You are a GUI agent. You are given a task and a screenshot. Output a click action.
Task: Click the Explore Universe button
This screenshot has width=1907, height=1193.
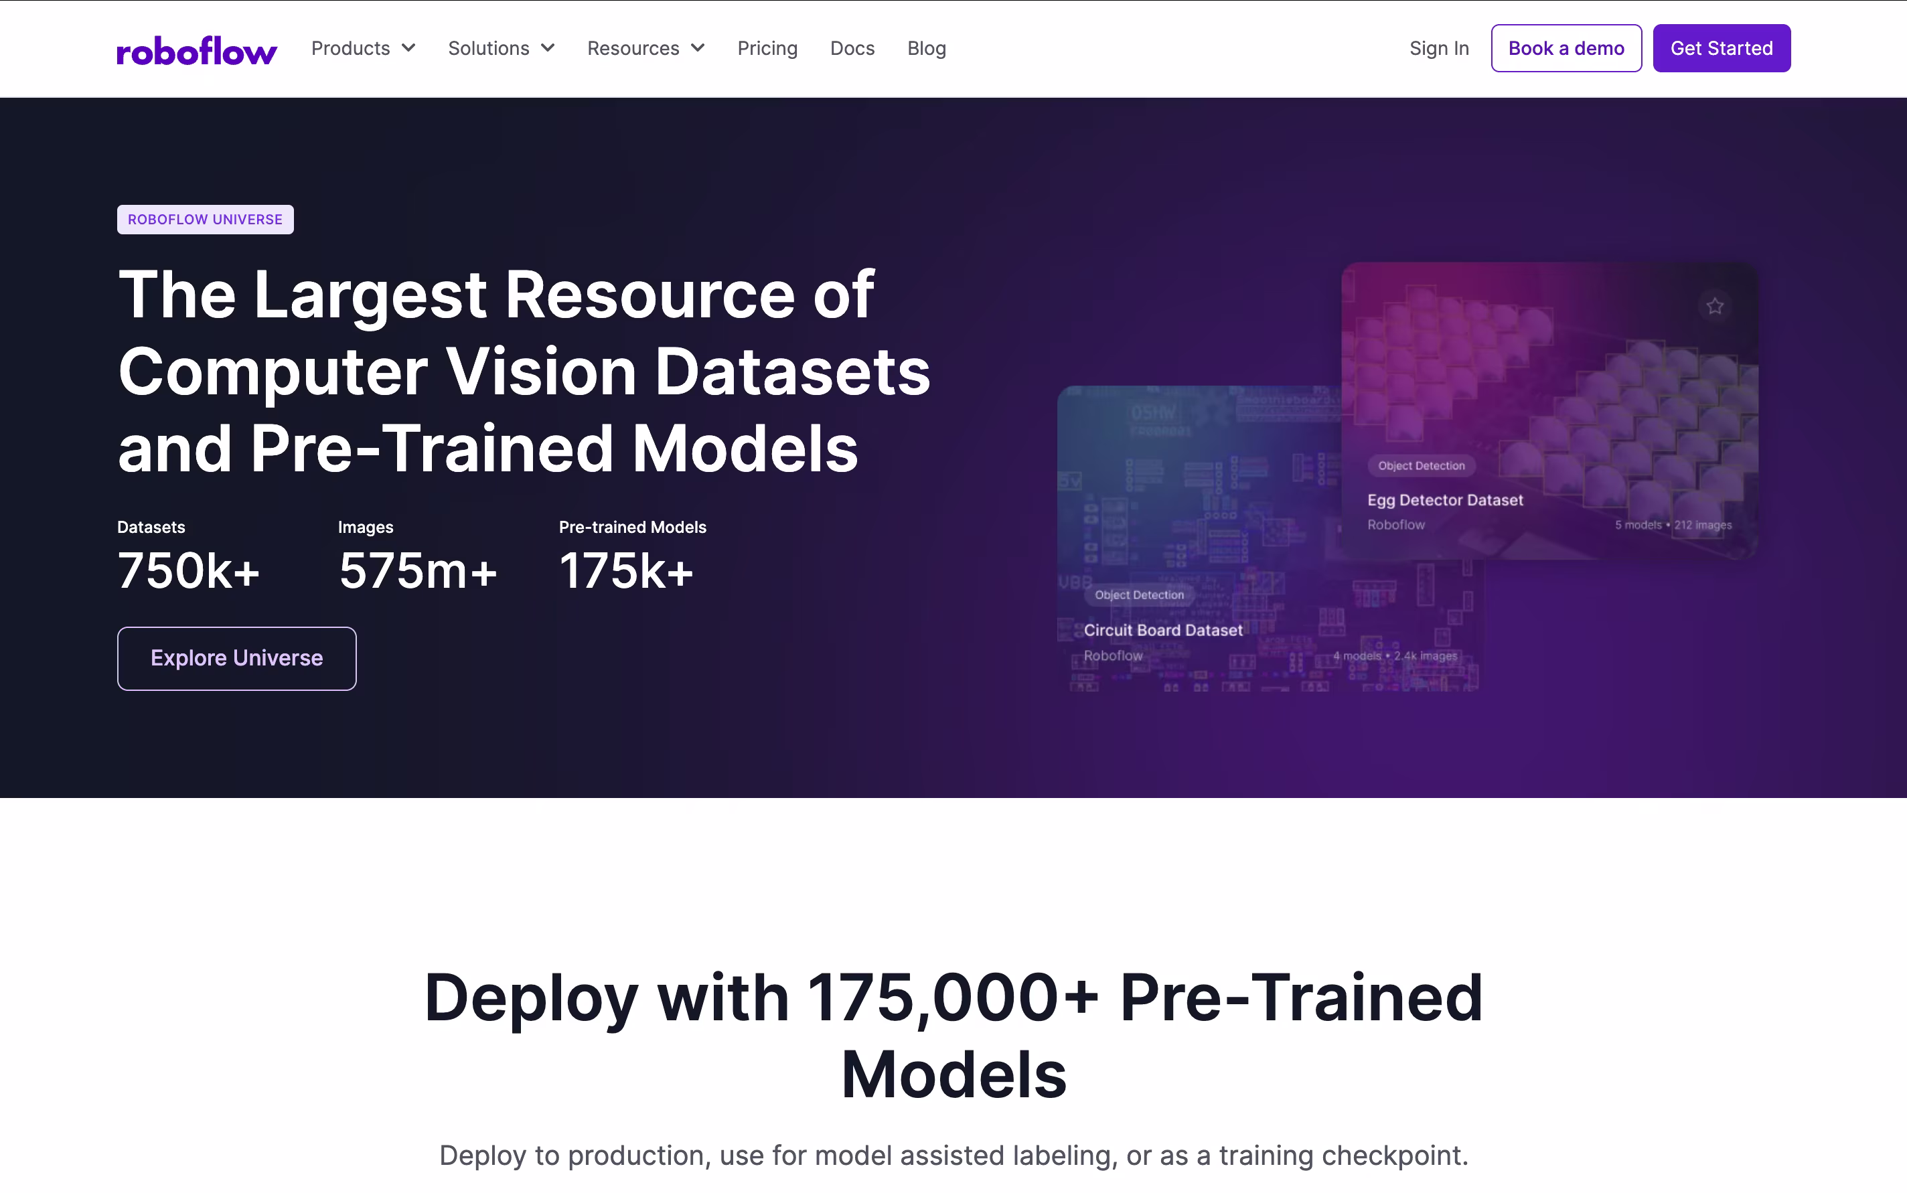pos(236,658)
